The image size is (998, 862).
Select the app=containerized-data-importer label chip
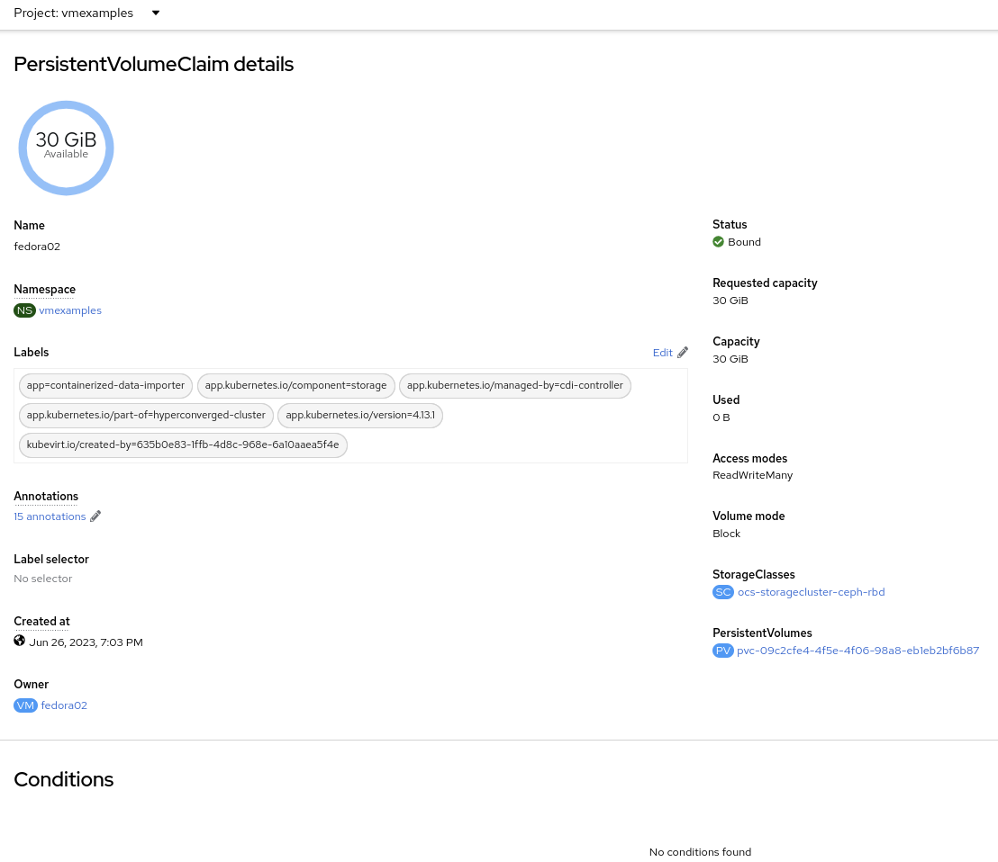105,385
